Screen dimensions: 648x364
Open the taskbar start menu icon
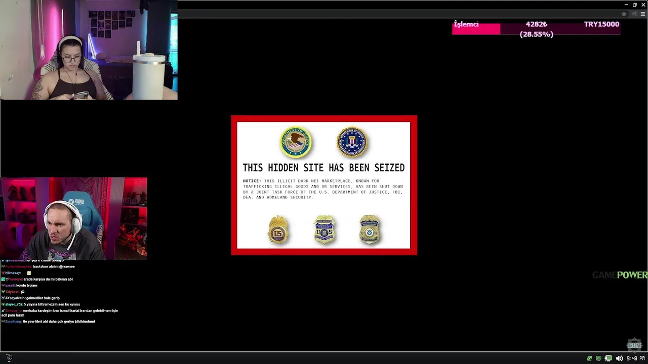[9, 358]
